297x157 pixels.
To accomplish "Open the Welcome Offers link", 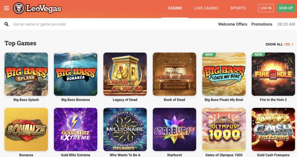I will [x=233, y=24].
